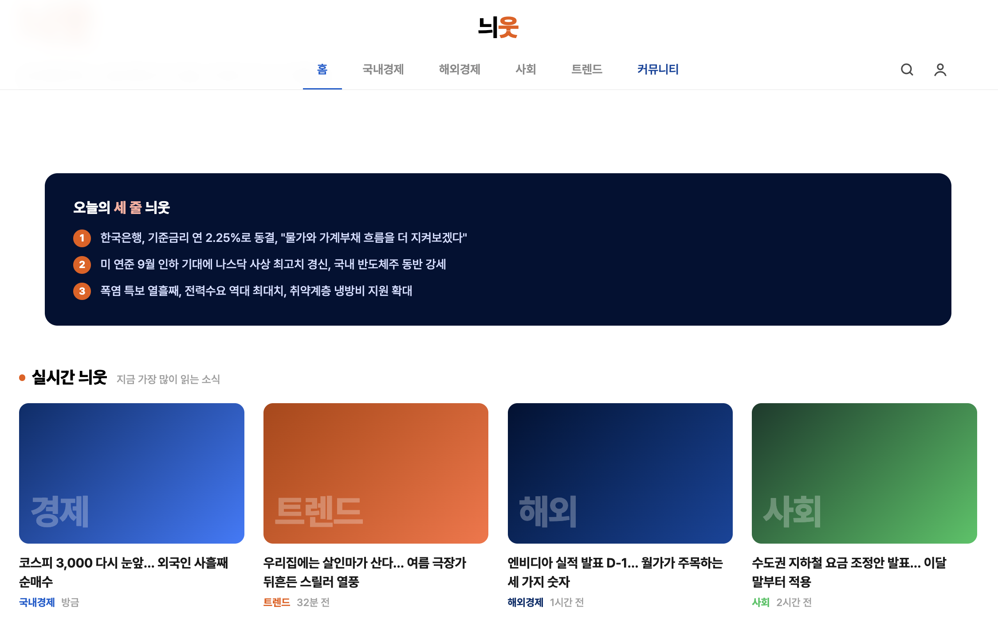Open the search magnifier icon
Screen dimensions: 998x638
click(907, 70)
